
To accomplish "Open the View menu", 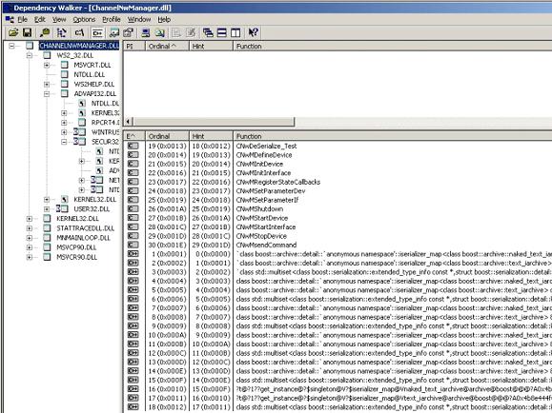I will [x=59, y=19].
